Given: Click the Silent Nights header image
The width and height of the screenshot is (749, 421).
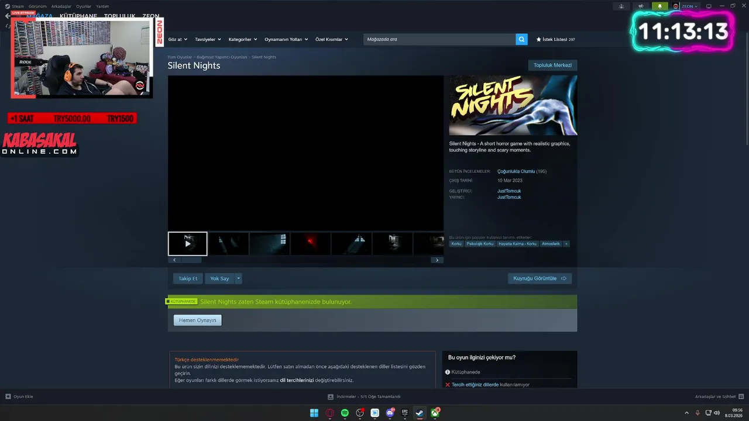Looking at the screenshot, I should tap(513, 105).
